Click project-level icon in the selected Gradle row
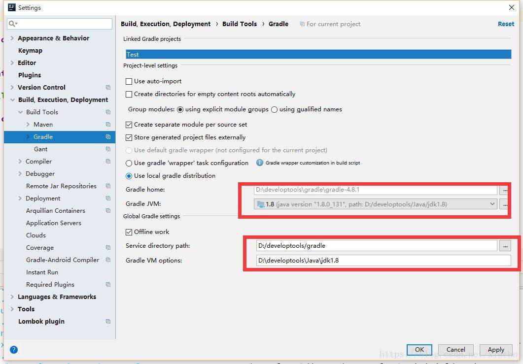This screenshot has width=523, height=364. point(108,136)
